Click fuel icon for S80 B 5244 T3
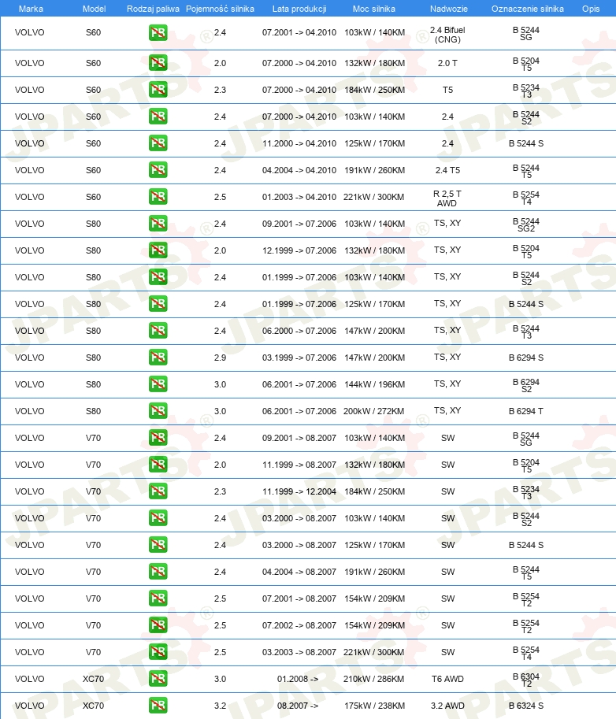The height and width of the screenshot is (719, 616). pos(158,331)
